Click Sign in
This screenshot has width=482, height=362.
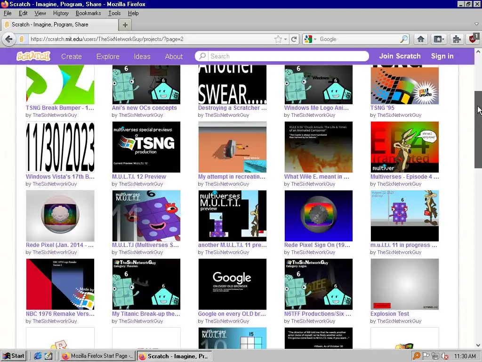point(442,56)
